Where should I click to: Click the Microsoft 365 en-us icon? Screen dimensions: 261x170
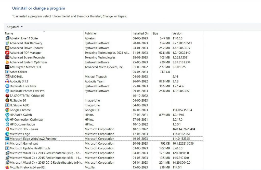(x=7, y=129)
